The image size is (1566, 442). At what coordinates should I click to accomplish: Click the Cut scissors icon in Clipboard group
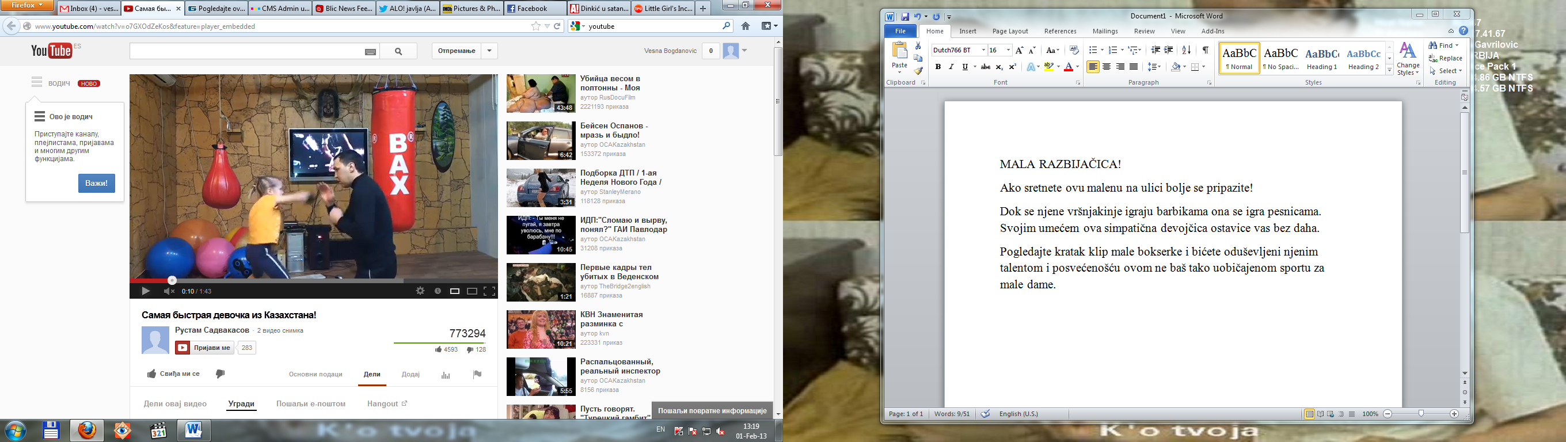918,46
